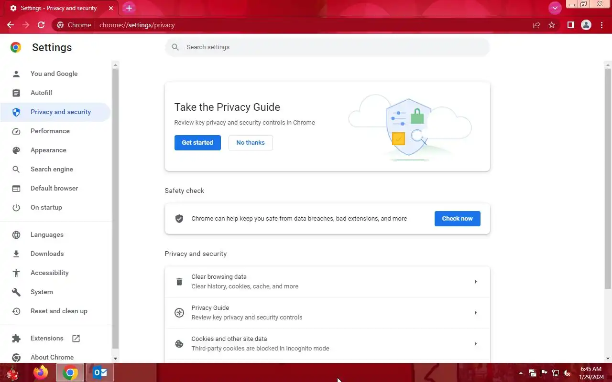The width and height of the screenshot is (612, 382).
Task: Click the Privacy Guide row compass icon
Action: point(179,313)
